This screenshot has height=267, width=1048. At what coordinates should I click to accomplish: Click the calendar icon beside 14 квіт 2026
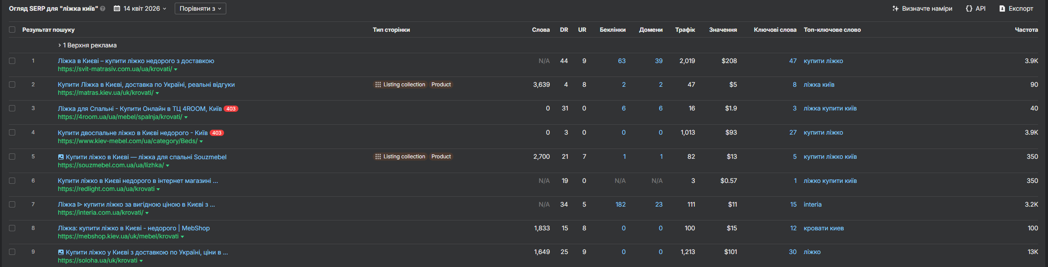(117, 8)
